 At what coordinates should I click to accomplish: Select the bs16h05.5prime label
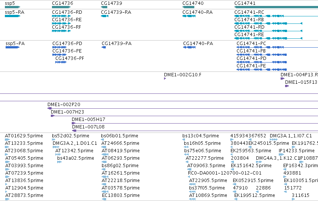click(x=202, y=143)
